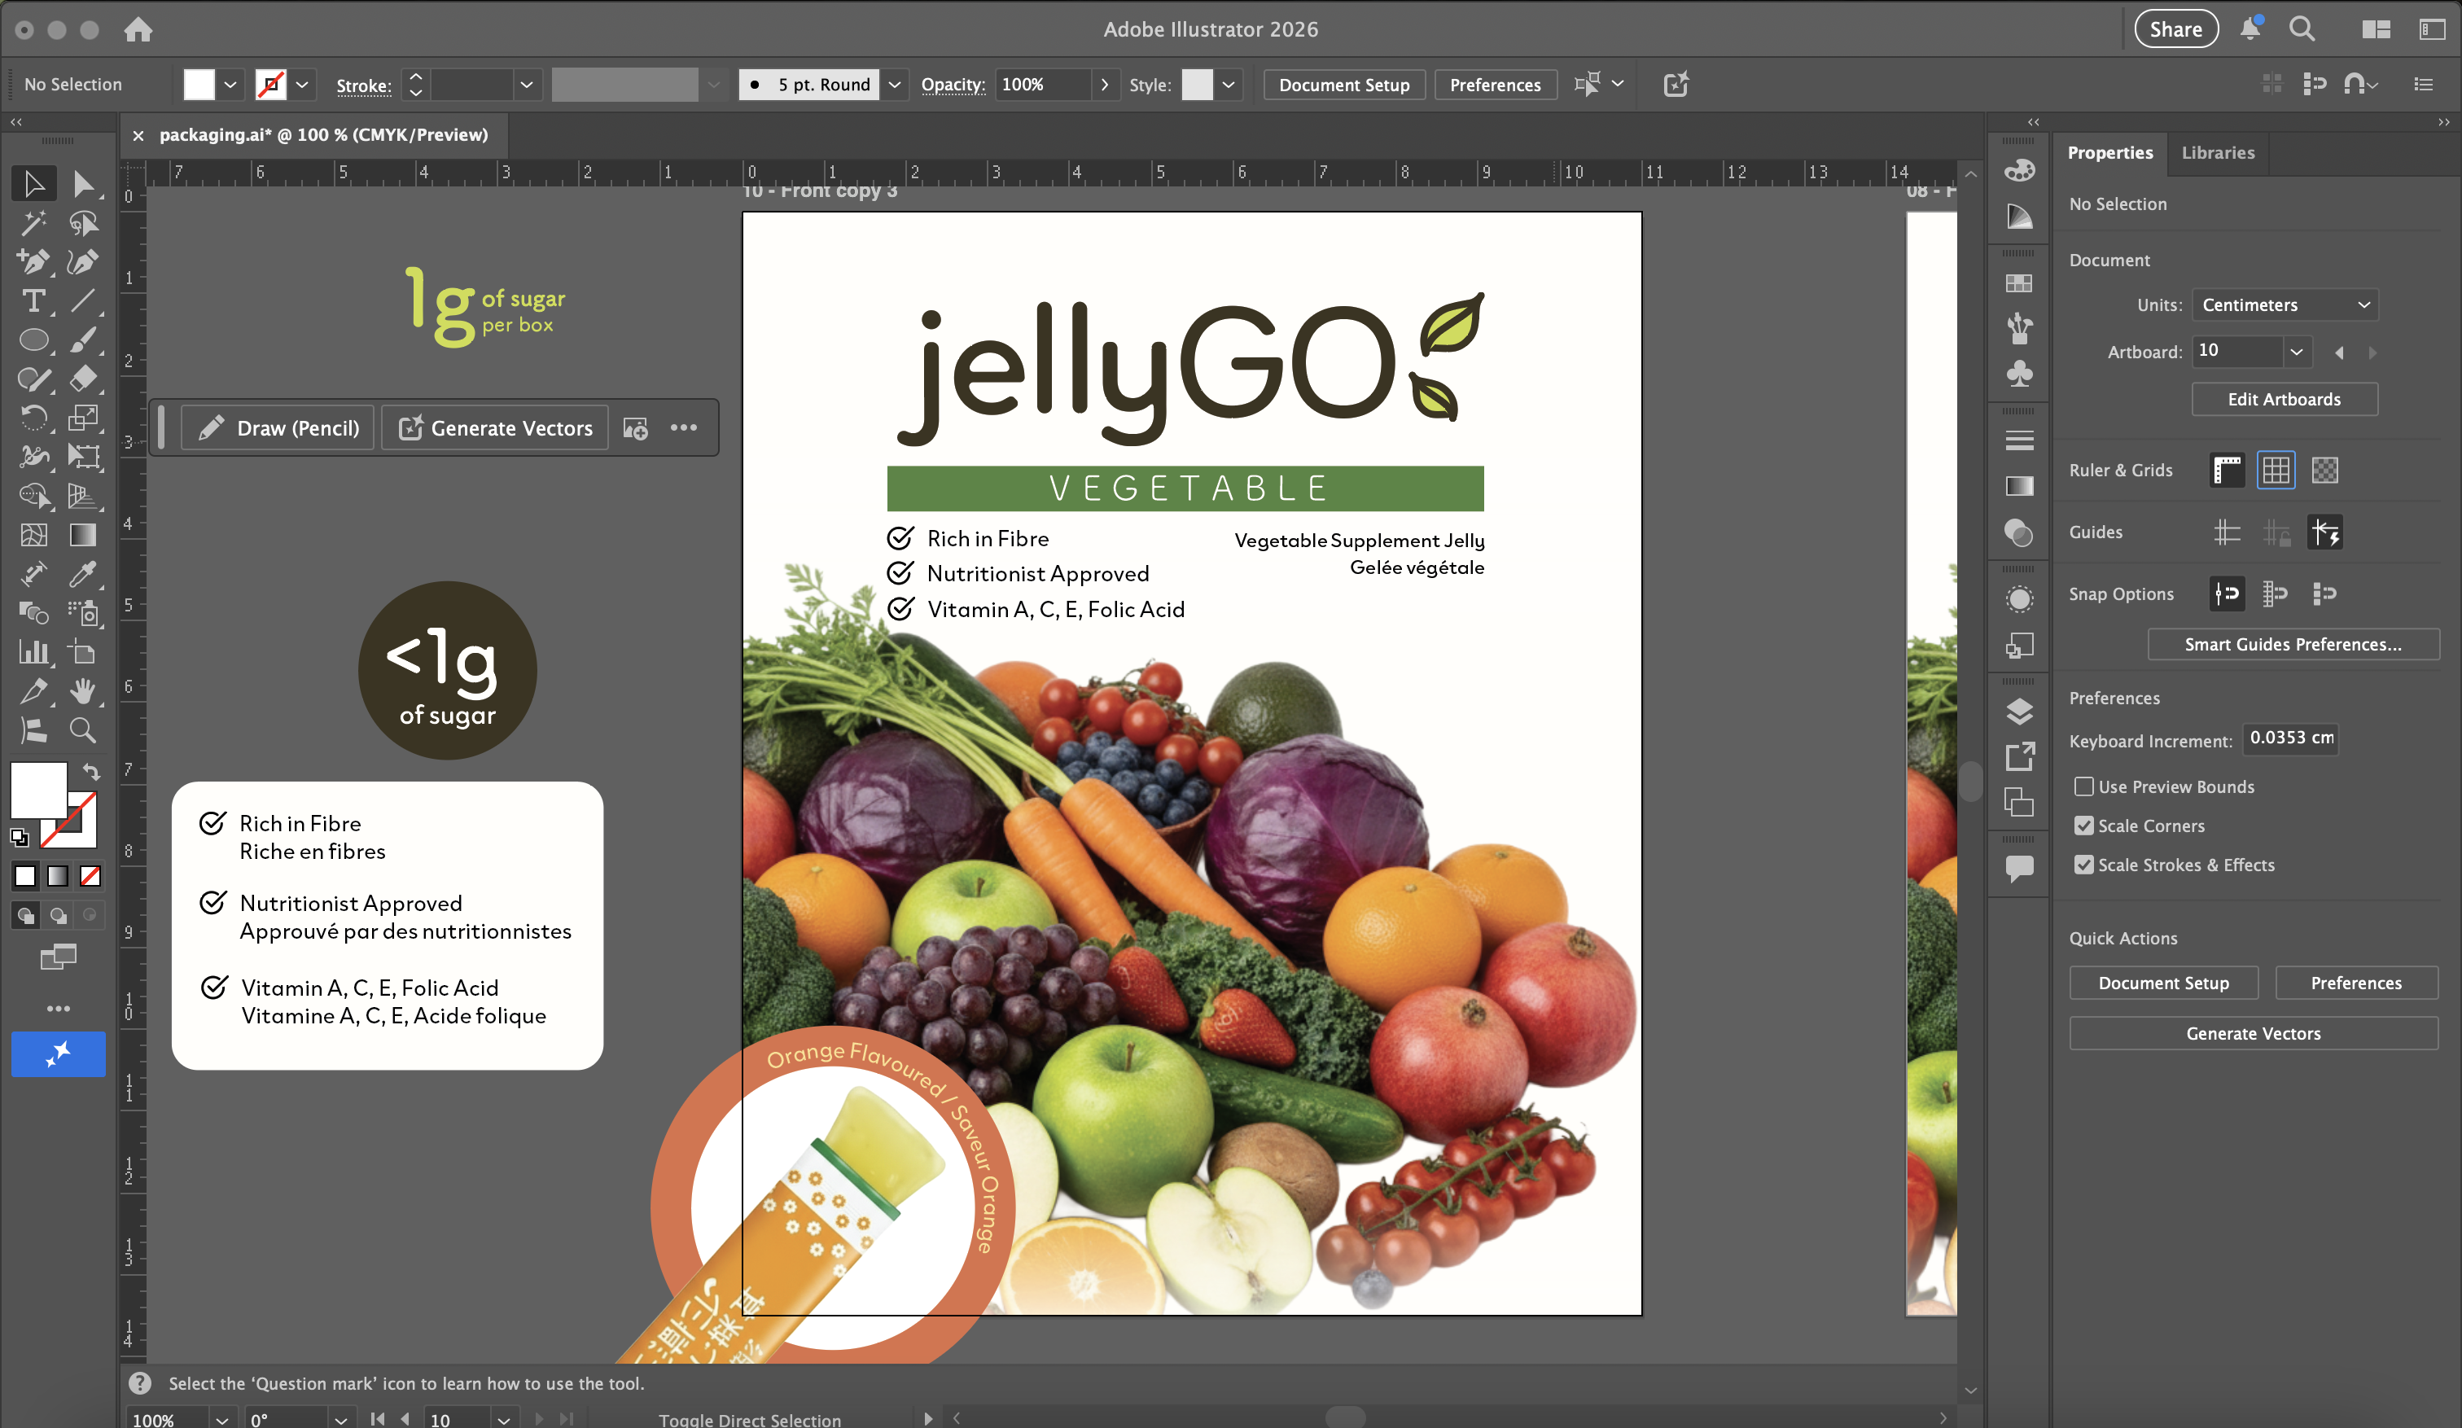This screenshot has width=2462, height=1428.
Task: Open Smart Guides Preferences
Action: point(2292,645)
